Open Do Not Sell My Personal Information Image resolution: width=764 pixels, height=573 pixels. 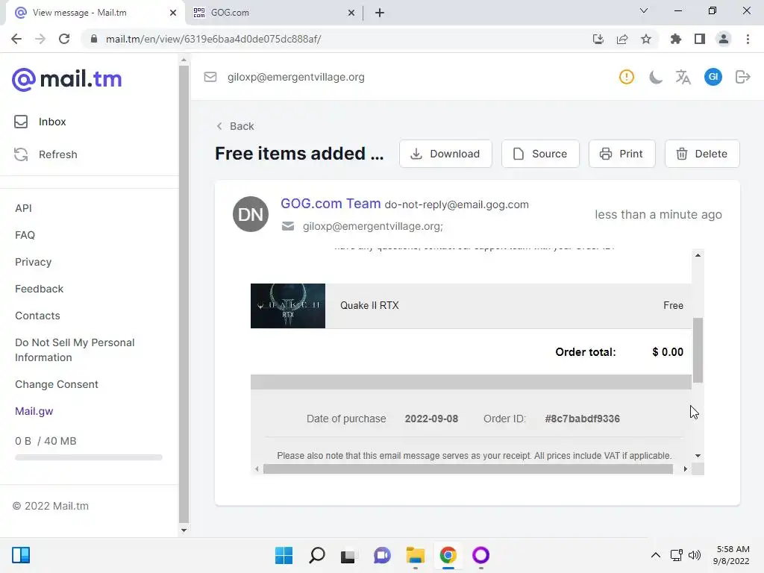coord(75,350)
